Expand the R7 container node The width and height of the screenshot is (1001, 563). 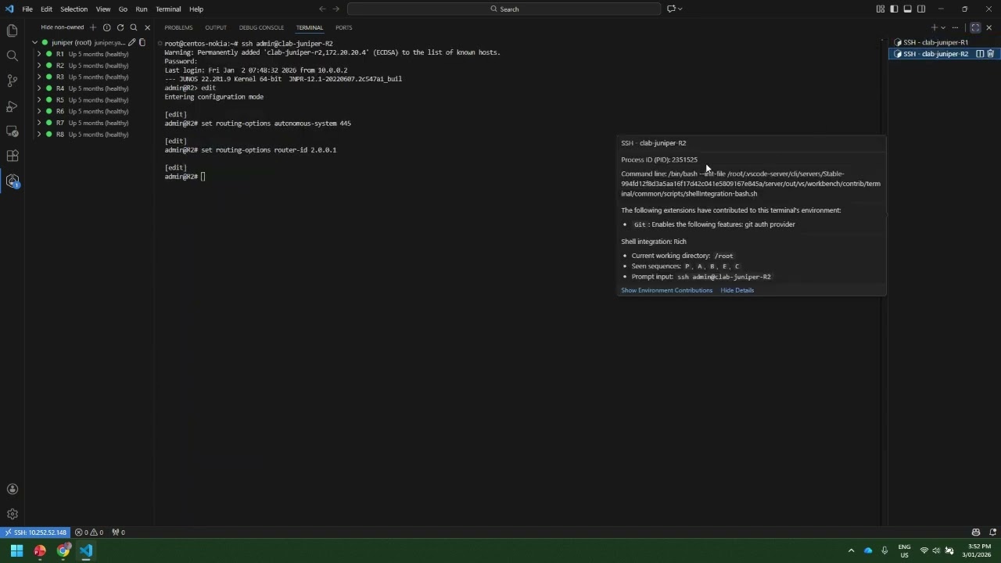point(39,123)
